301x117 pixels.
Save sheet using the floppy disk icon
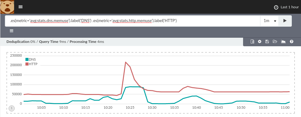point(267,41)
